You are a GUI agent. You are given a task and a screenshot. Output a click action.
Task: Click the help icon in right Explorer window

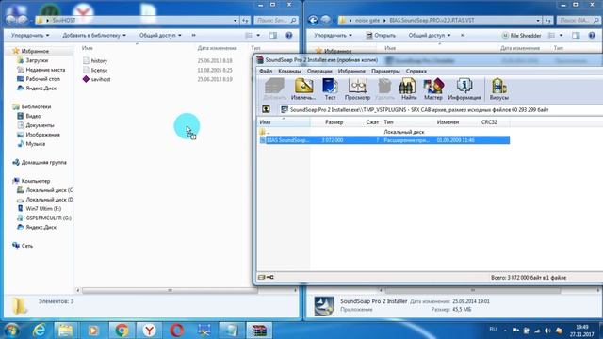tap(592, 36)
